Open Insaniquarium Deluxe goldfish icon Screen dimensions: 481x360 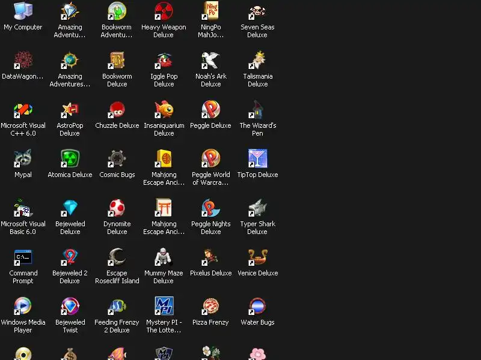[164, 109]
